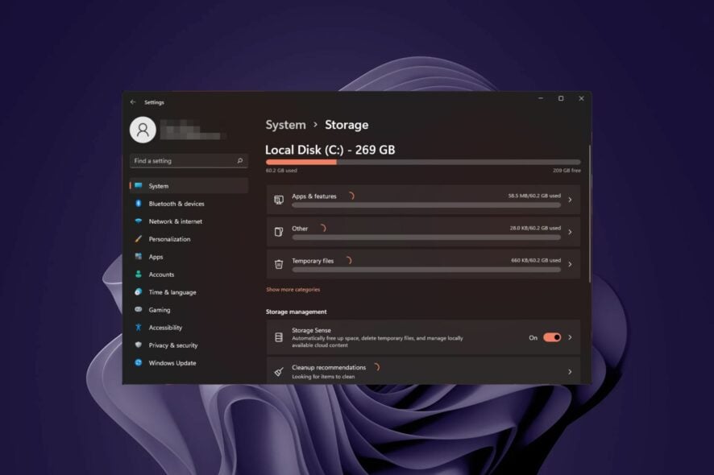Maximize the Settings window

[x=561, y=98]
